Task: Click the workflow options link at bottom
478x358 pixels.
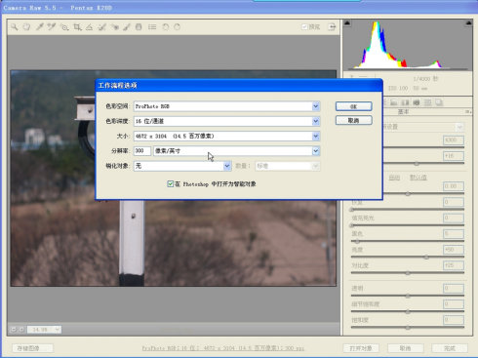Action: pyautogui.click(x=223, y=348)
